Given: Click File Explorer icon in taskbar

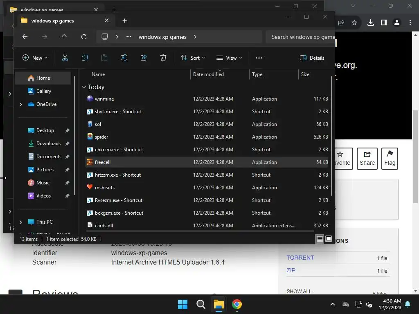Looking at the screenshot, I should point(219,304).
